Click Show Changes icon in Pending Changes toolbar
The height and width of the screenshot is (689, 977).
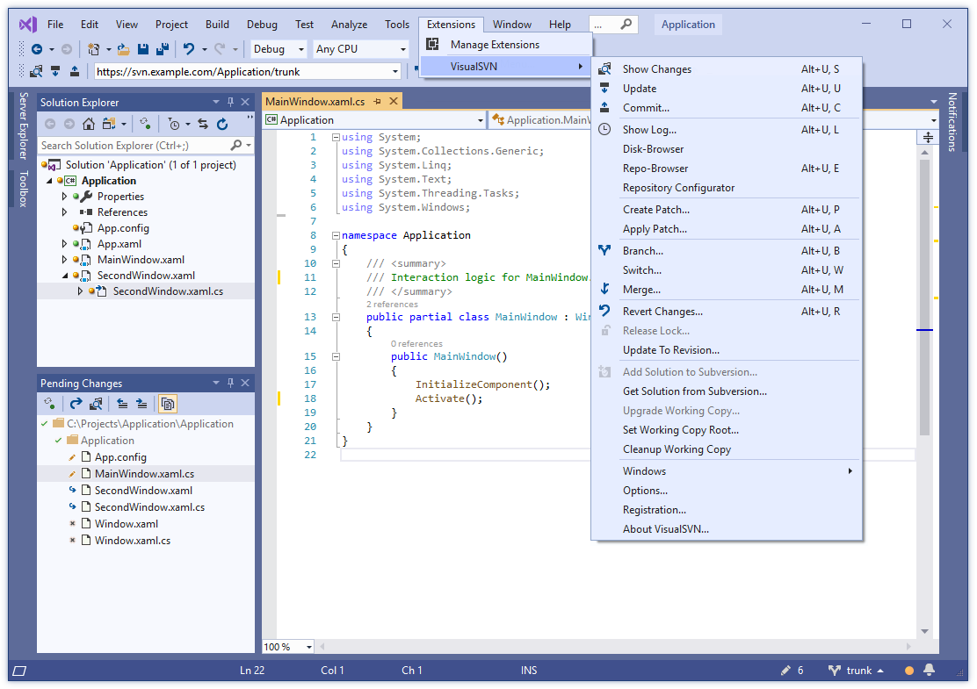click(x=96, y=404)
